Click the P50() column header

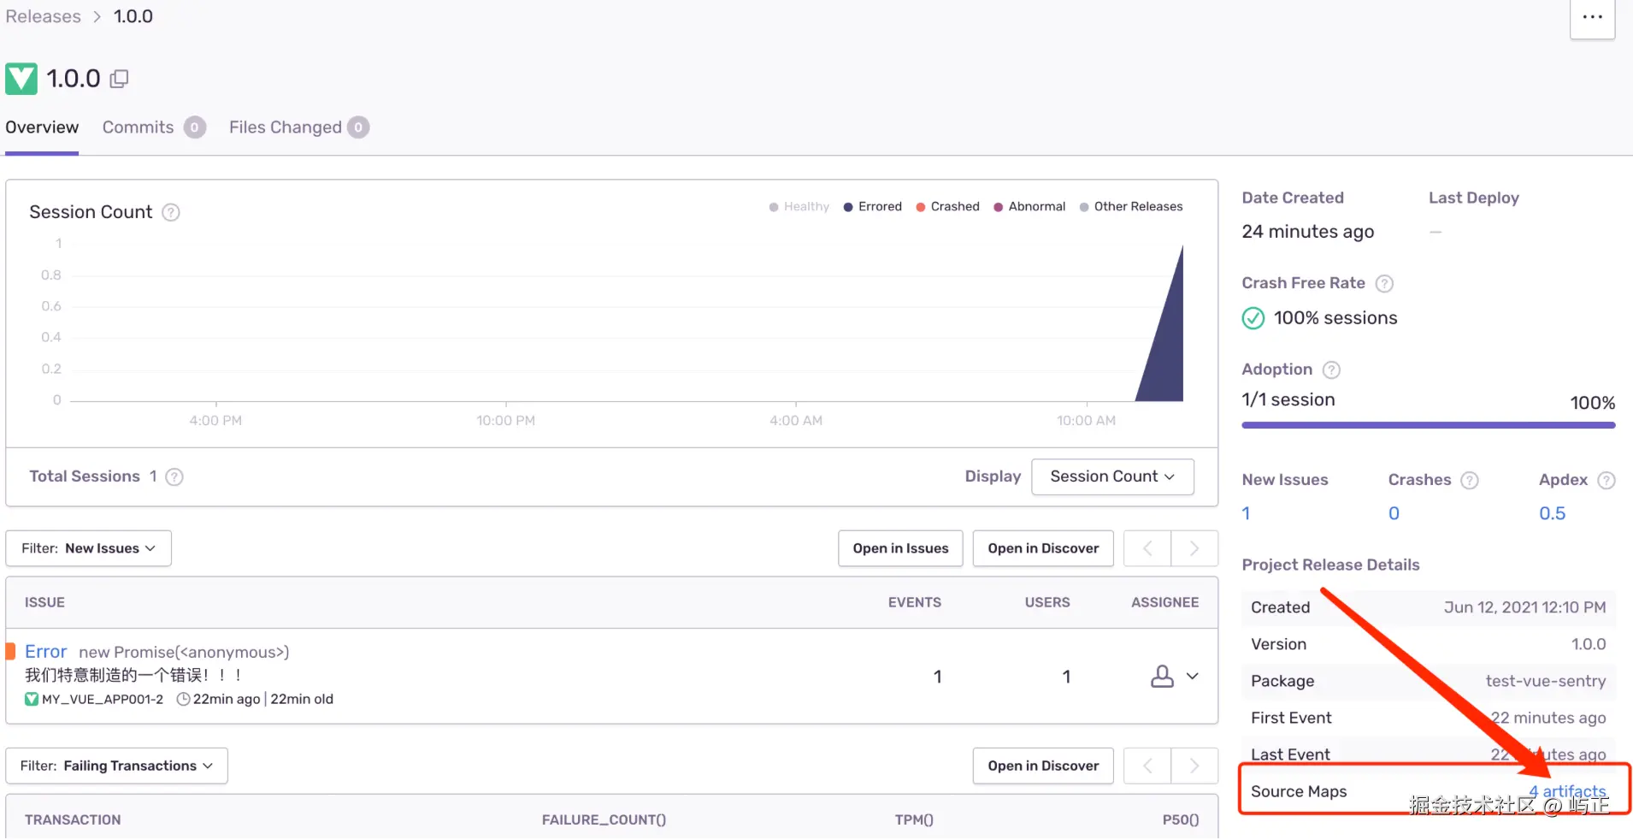coord(1181,819)
